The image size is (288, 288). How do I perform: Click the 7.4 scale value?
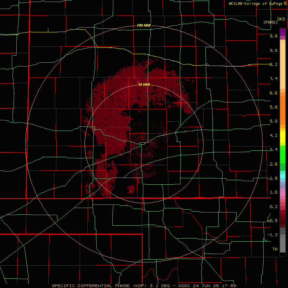click(x=274, y=79)
